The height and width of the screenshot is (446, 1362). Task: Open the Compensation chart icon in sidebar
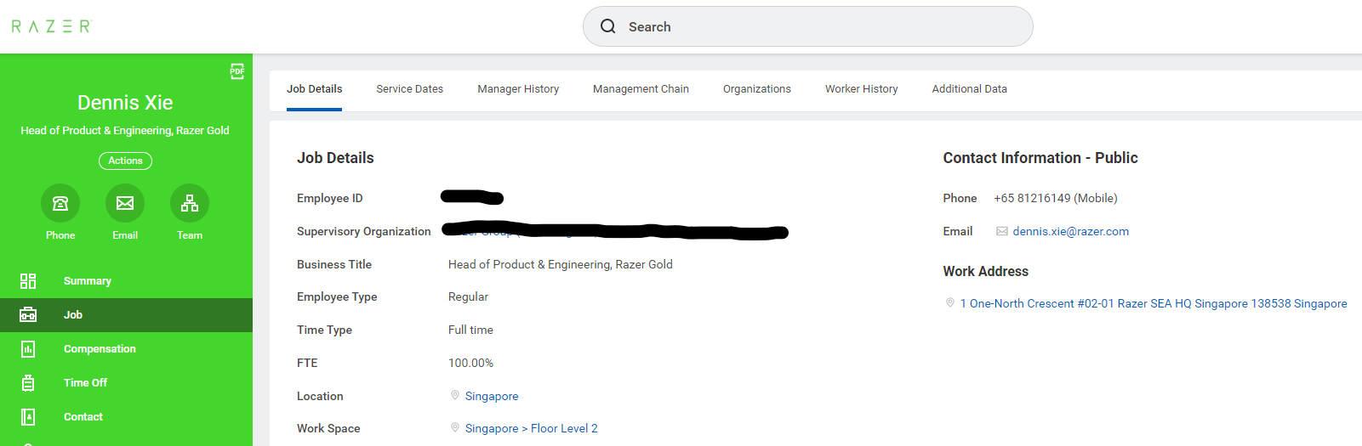tap(28, 349)
